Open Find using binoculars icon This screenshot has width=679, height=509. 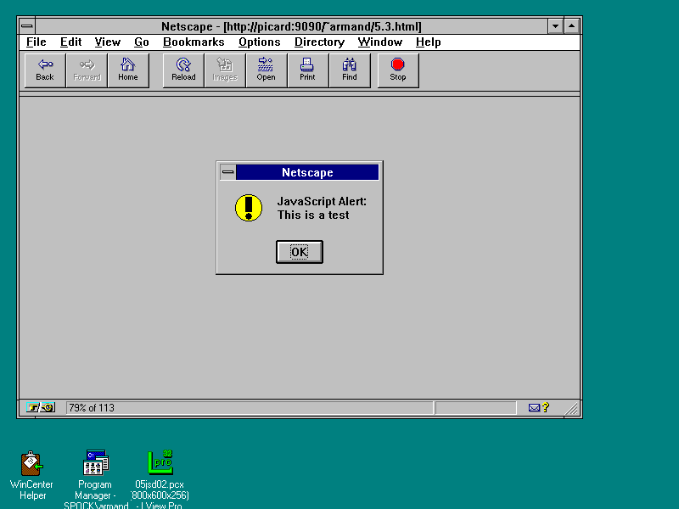click(x=350, y=70)
